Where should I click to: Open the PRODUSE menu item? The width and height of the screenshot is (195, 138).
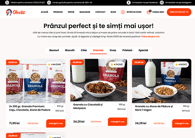(58, 12)
